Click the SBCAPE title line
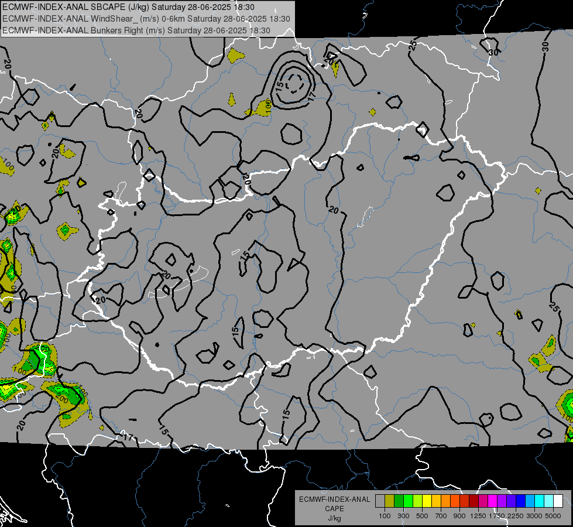This screenshot has width=573, height=527. point(128,7)
